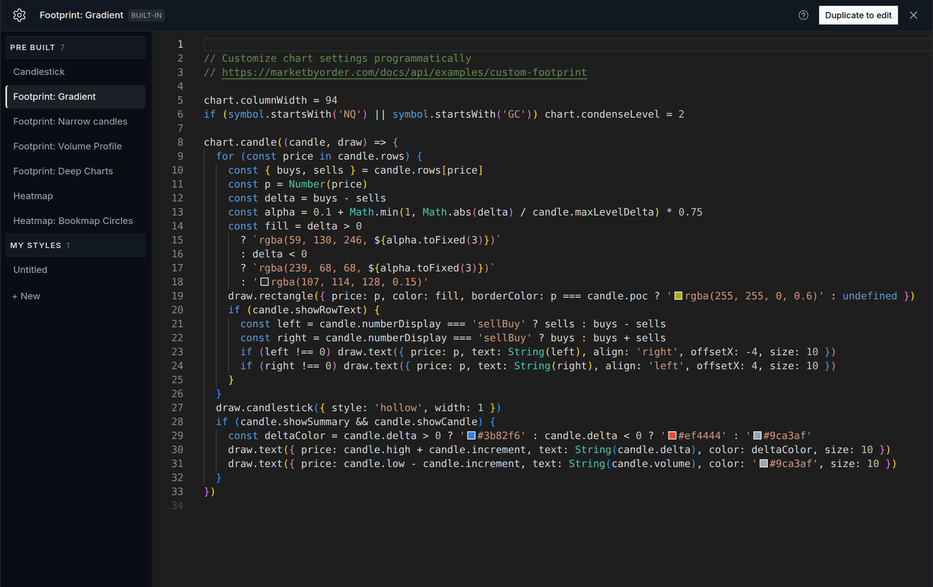Click the red #ef4444 color swatch
This screenshot has height=587, width=933.
point(672,436)
